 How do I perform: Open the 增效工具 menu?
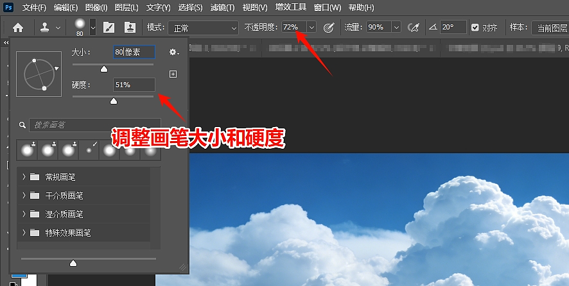tap(291, 7)
